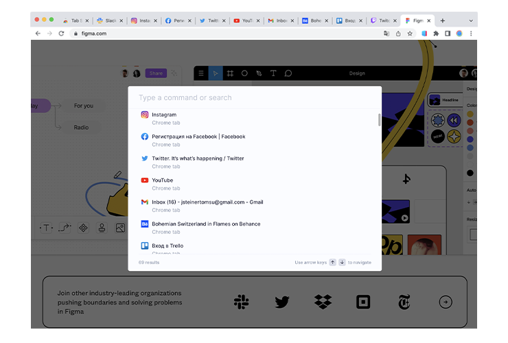508x343 pixels.
Task: Click the Slack logo in the bottom banner
Action: [x=241, y=302]
